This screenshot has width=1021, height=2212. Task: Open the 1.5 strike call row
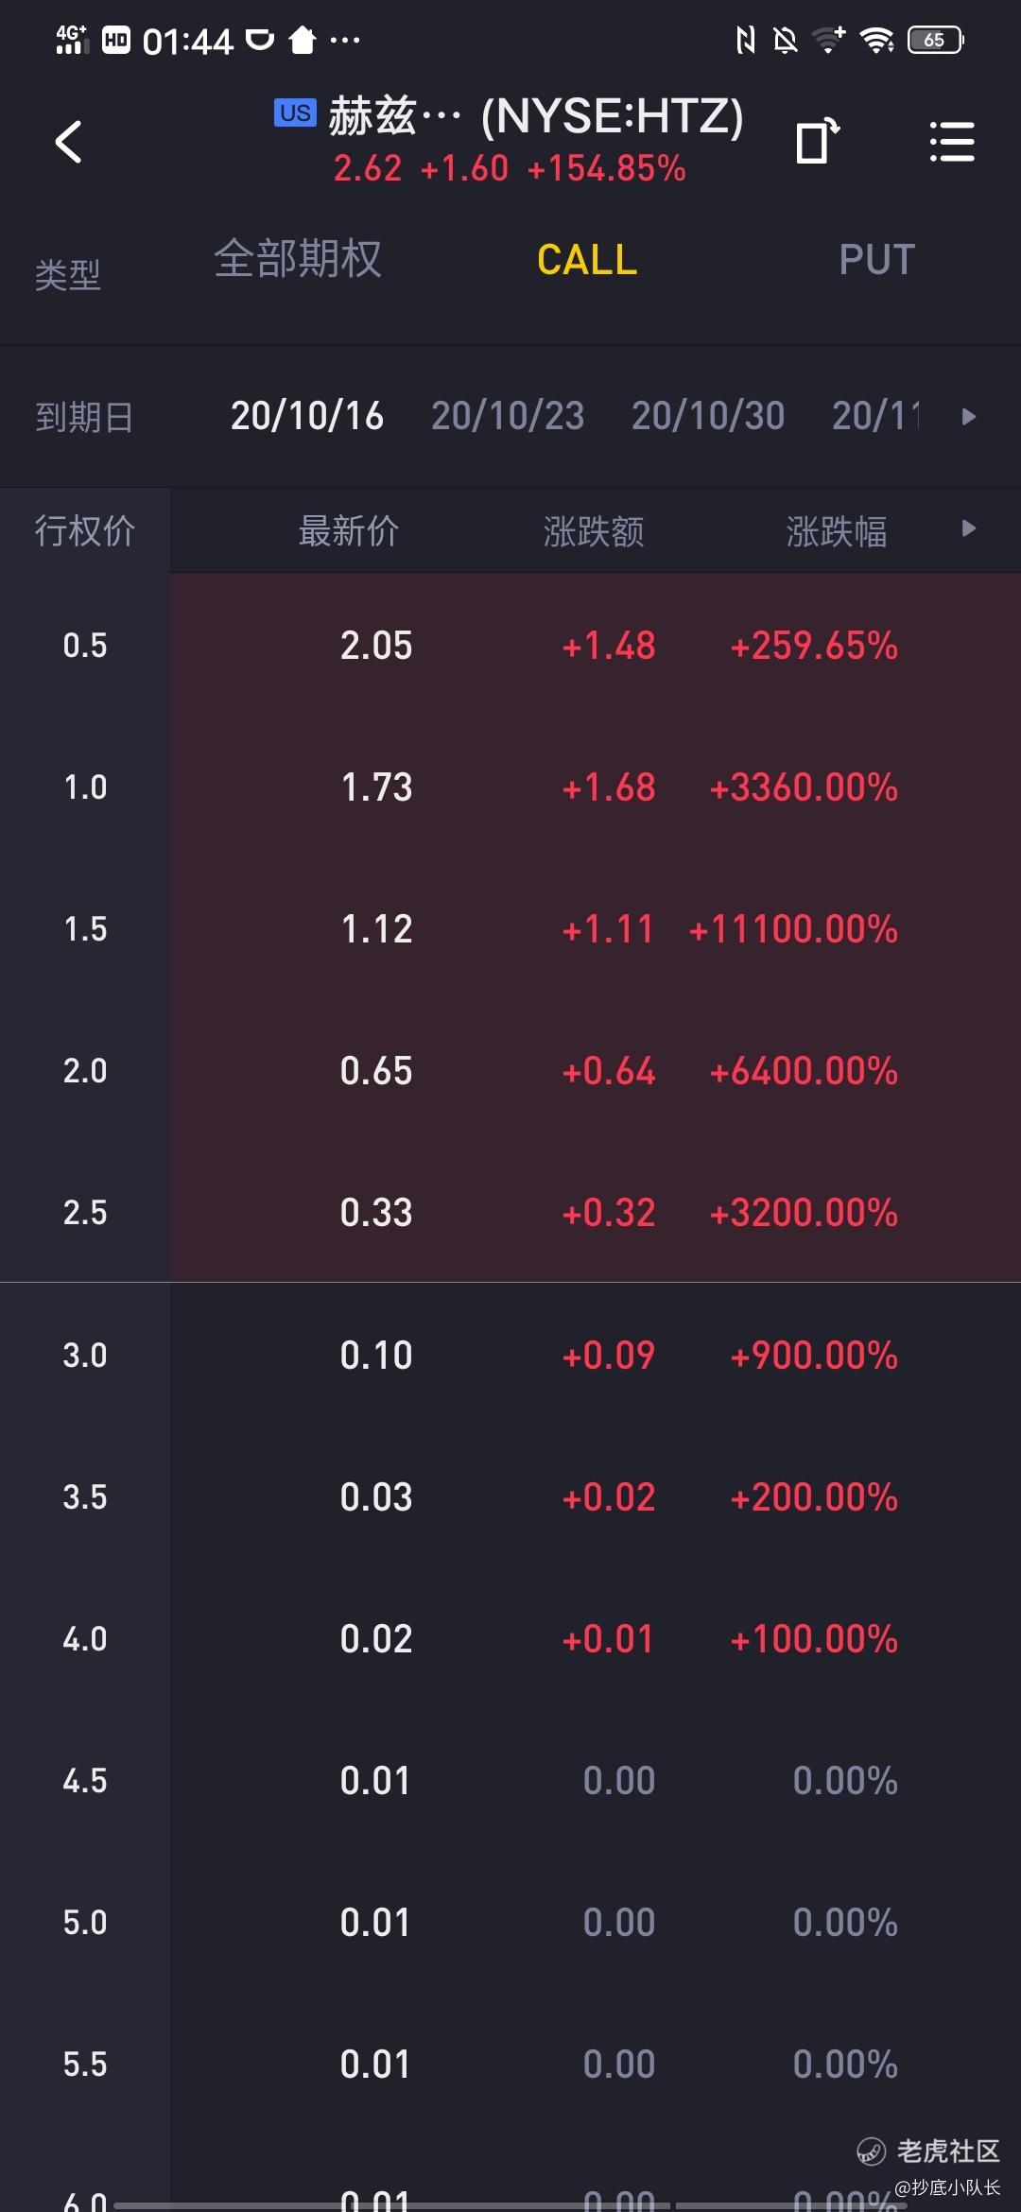click(510, 928)
